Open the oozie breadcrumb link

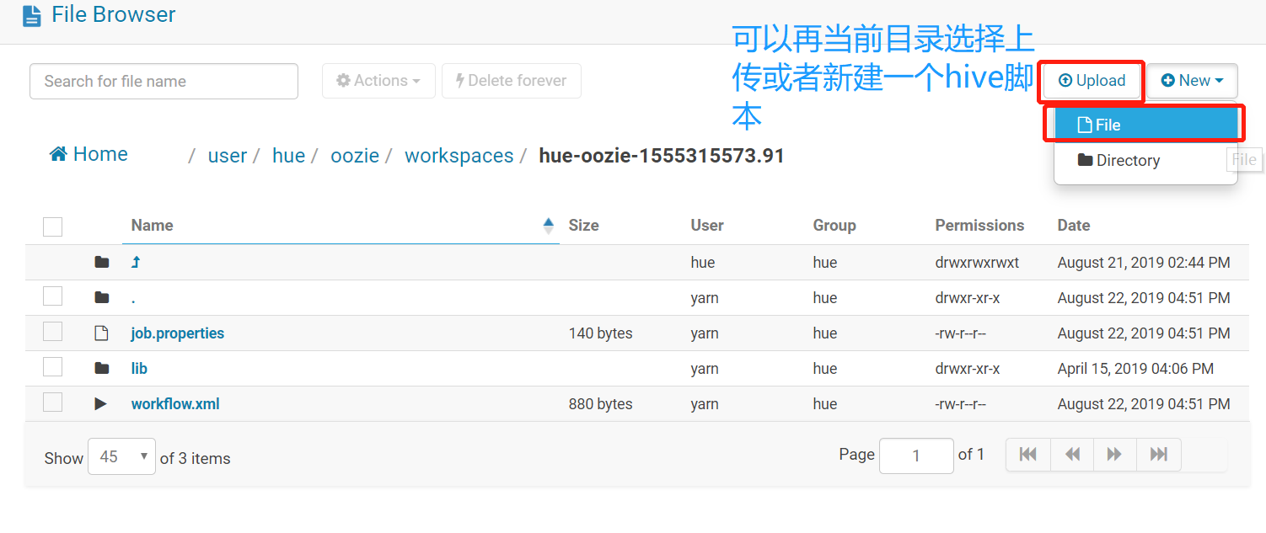point(355,156)
